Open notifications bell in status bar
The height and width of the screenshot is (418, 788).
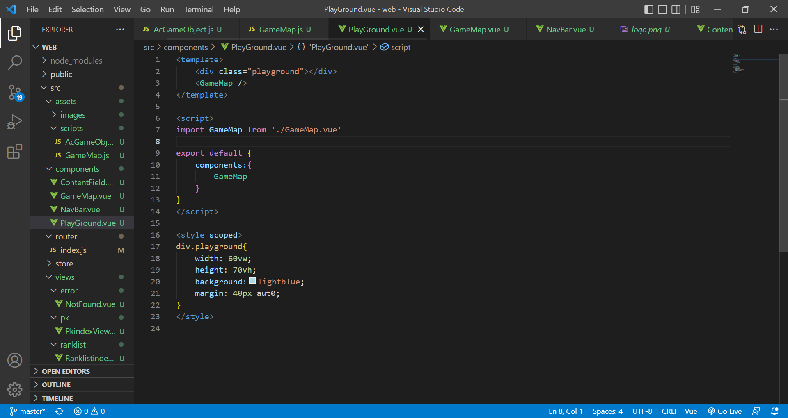point(774,411)
